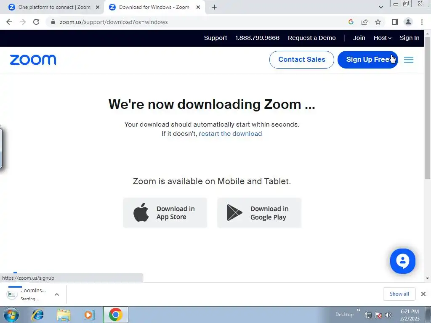
Task: Click the Zoom logo
Action: pos(33,60)
